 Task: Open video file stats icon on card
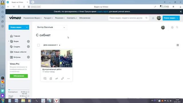[x=51, y=78]
